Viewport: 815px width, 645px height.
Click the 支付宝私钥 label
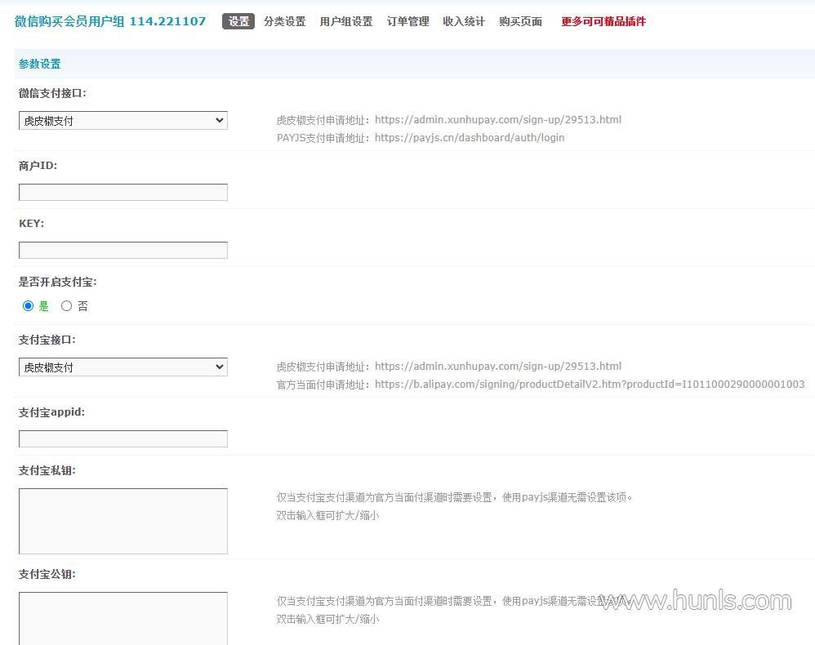tap(47, 471)
